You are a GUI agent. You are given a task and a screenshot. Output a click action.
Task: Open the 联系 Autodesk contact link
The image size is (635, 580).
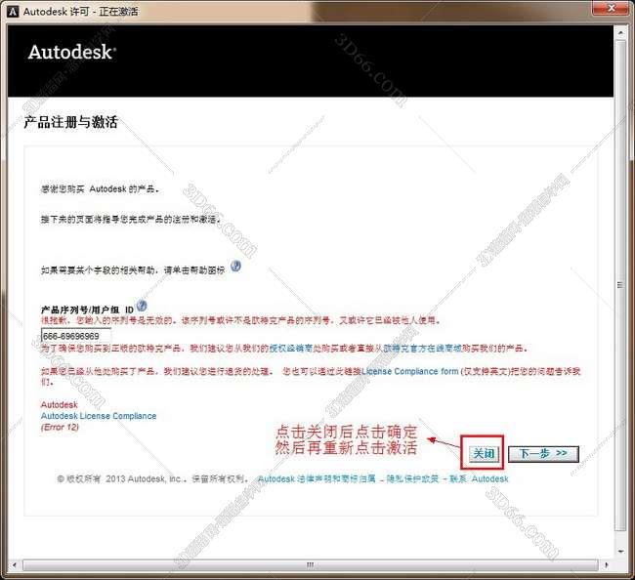[479, 478]
